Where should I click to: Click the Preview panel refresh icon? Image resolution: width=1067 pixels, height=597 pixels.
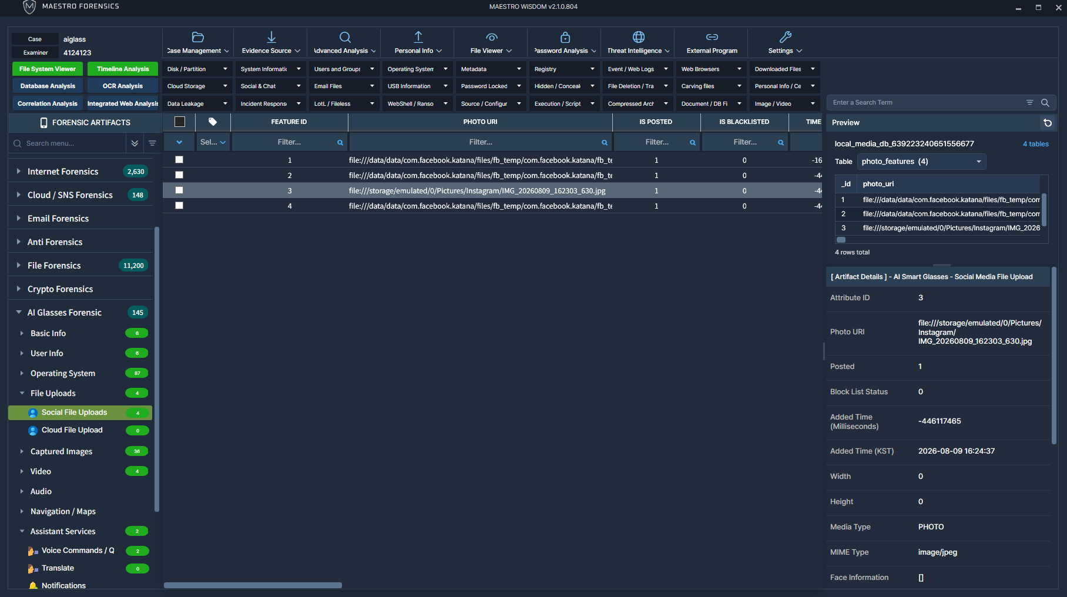pos(1048,123)
